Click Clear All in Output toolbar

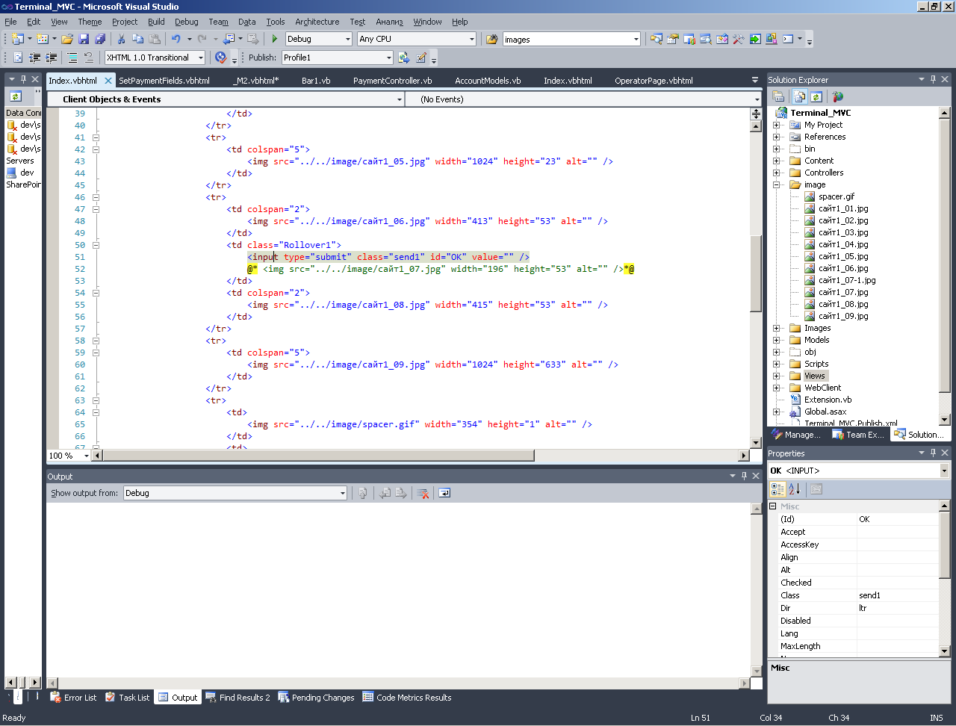pos(423,493)
